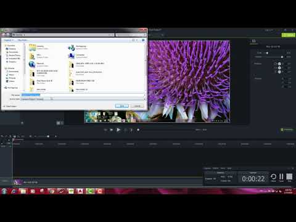Open the Organize dropdown menu
This screenshot has width=296, height=222.
pyautogui.click(x=9, y=40)
